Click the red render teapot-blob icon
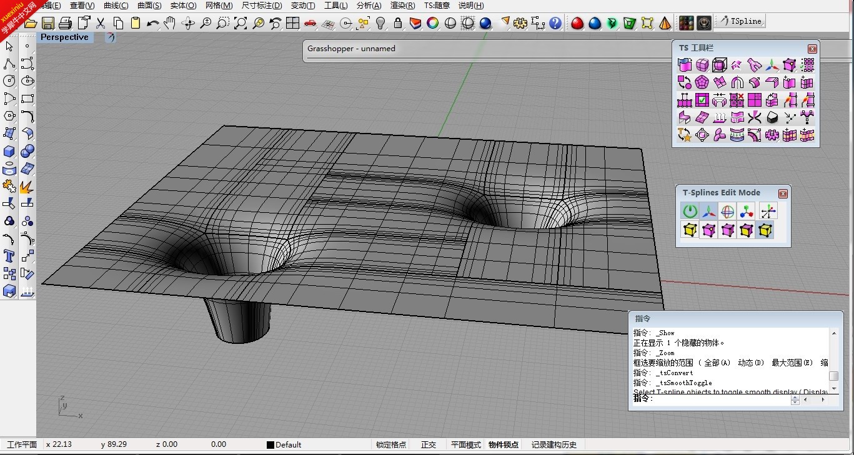Image resolution: width=854 pixels, height=455 pixels. click(x=577, y=24)
